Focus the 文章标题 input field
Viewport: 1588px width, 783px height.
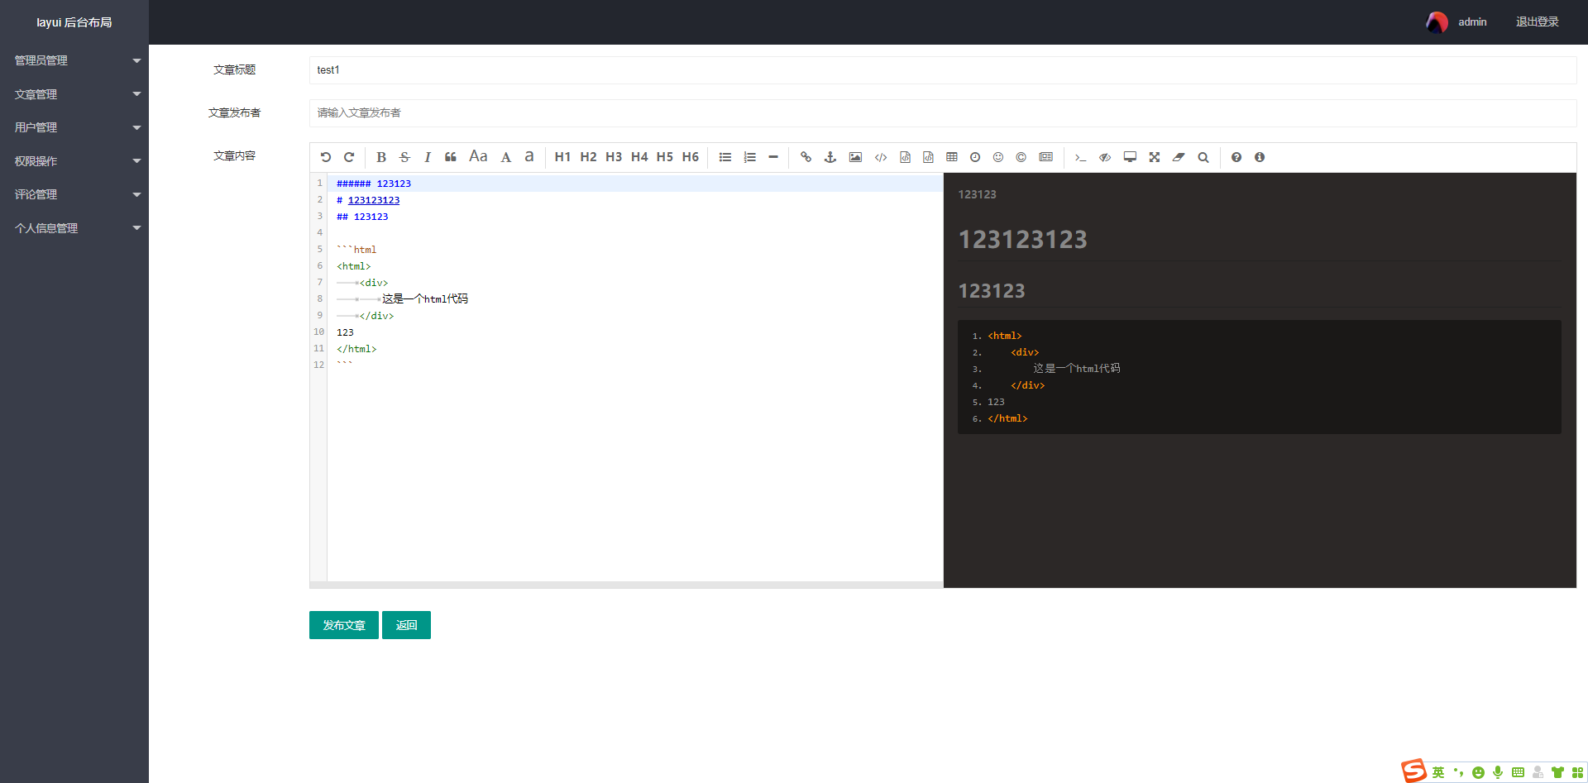pyautogui.click(x=943, y=70)
